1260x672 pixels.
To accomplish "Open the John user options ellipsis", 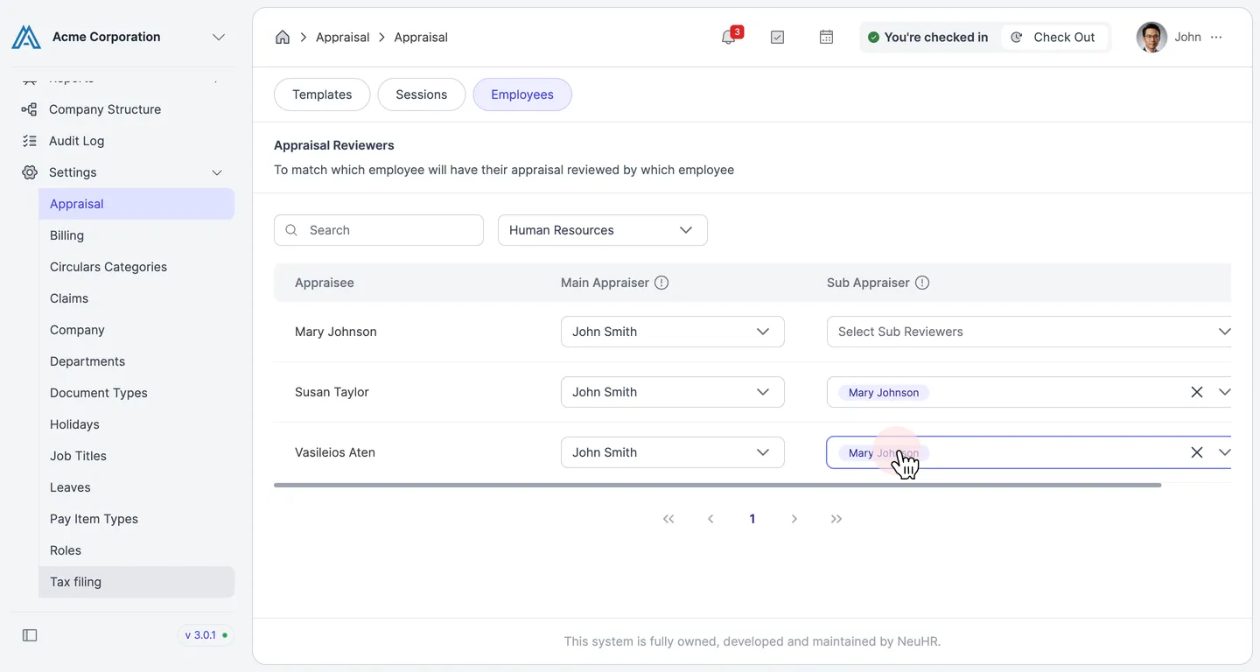I will 1216,37.
